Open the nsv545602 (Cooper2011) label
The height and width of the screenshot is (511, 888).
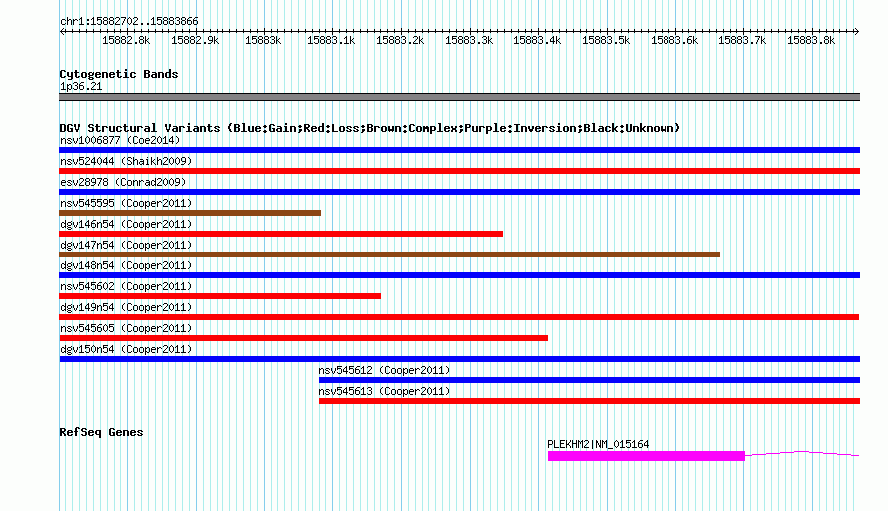pos(126,286)
